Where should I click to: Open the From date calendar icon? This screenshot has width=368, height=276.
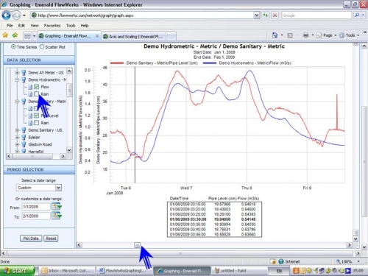pos(57,206)
